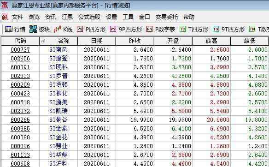Sort by the 代码 column header

click(20, 41)
